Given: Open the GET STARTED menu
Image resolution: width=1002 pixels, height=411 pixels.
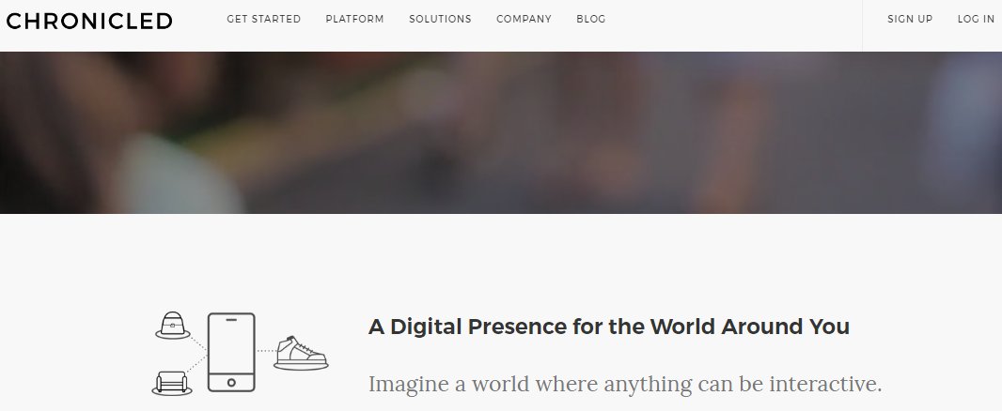Looking at the screenshot, I should coord(263,19).
